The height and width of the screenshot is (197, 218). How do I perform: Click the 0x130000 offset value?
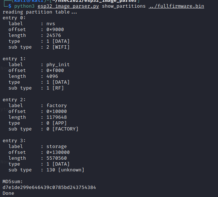tap(58, 152)
